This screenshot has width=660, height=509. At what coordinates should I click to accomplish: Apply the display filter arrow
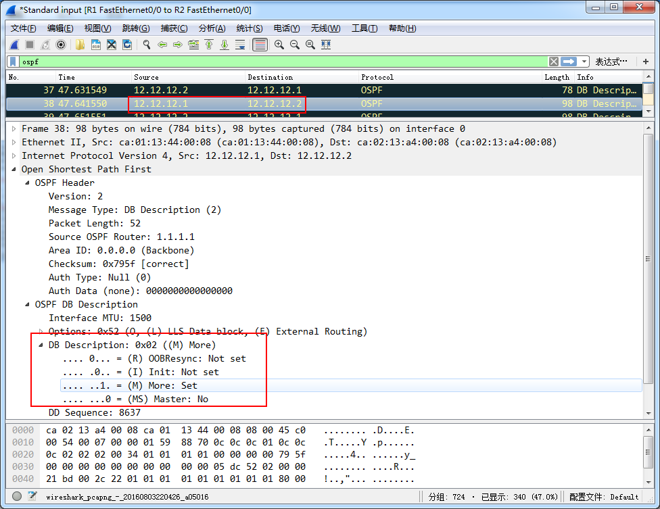569,62
